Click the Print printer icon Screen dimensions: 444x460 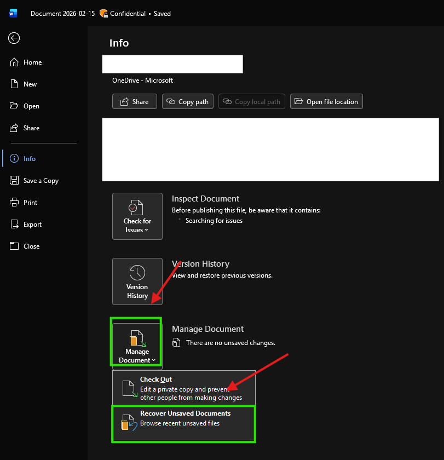coord(14,202)
